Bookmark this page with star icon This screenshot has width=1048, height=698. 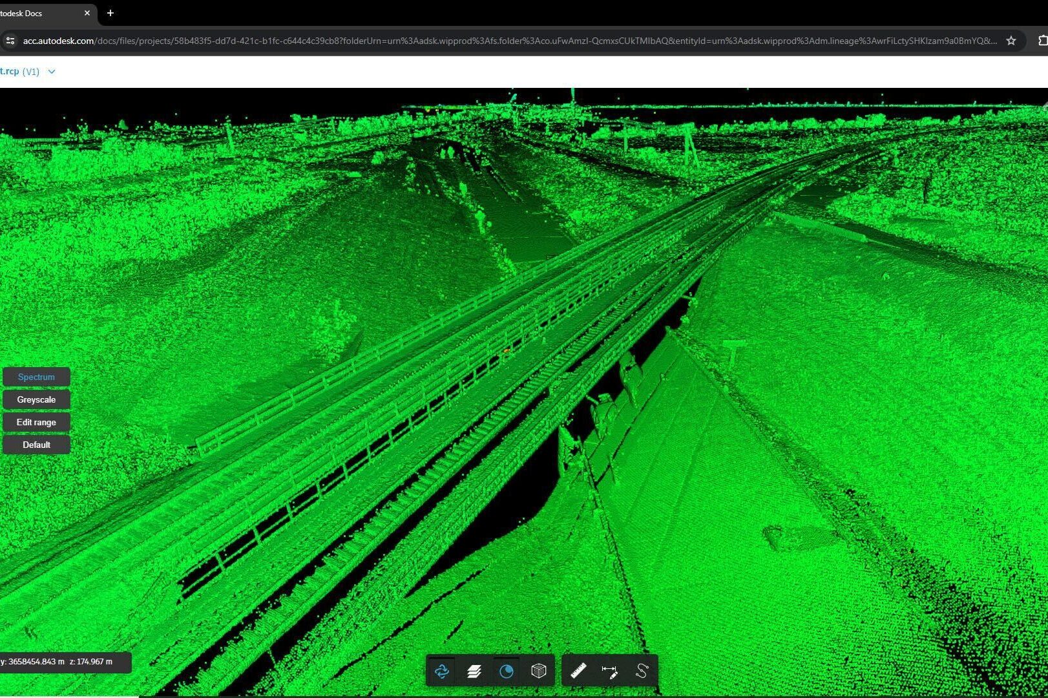pos(1011,41)
